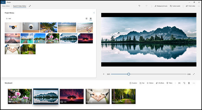Collapse the Project library panel
This screenshot has width=202, height=110.
[x=94, y=13]
